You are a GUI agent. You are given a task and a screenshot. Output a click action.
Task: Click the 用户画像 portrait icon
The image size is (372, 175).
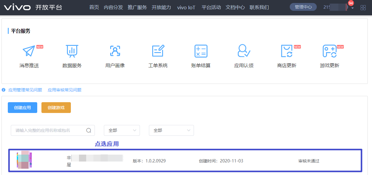[x=115, y=51]
